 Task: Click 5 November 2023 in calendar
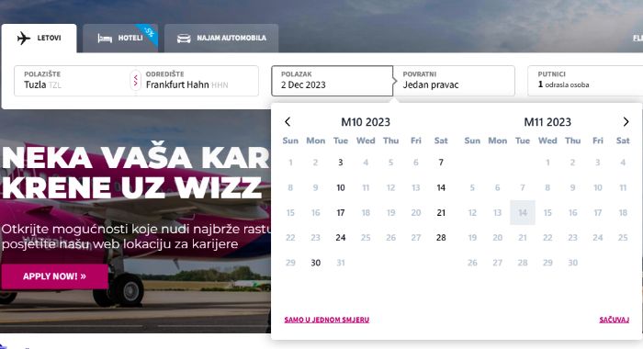pyautogui.click(x=472, y=188)
